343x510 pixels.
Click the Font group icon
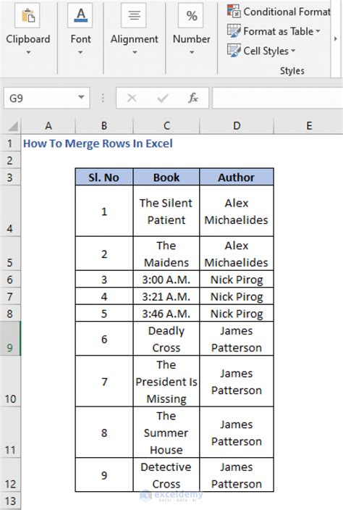click(x=80, y=15)
